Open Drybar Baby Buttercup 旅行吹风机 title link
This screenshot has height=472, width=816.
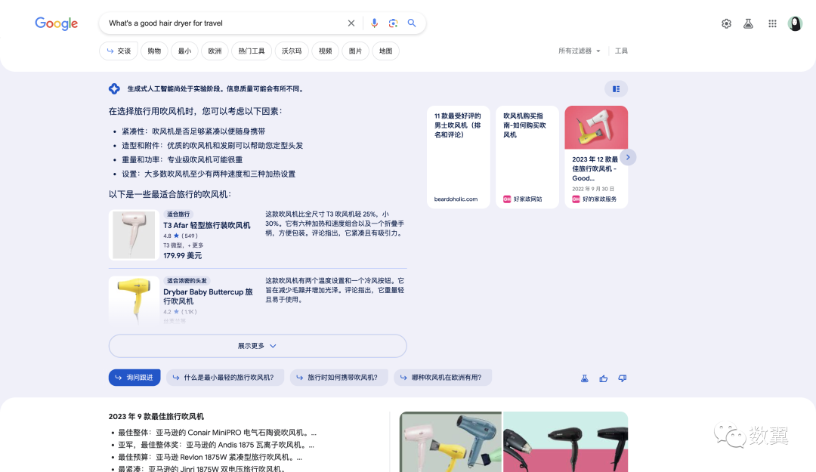pos(209,297)
